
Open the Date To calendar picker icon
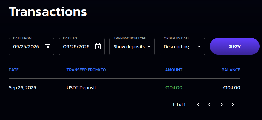pos(98,46)
